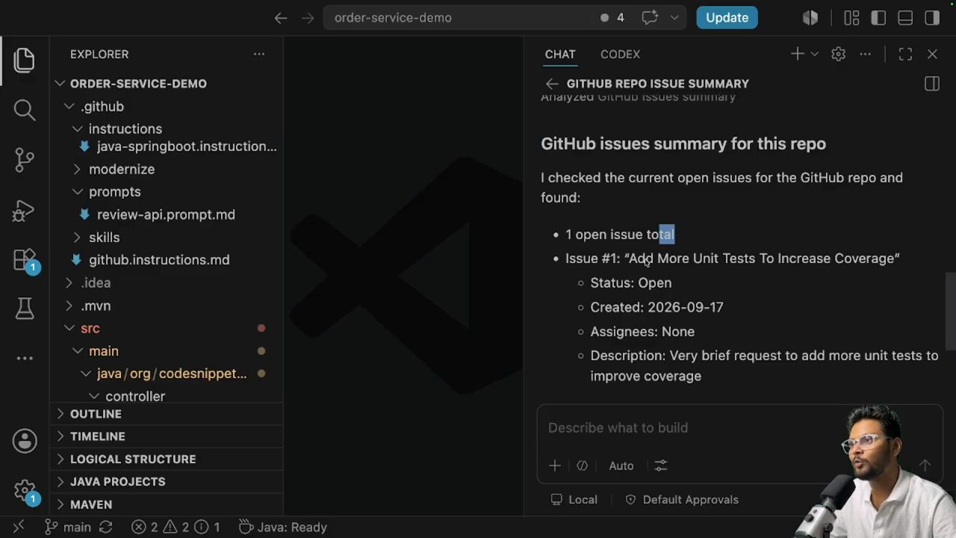
Task: Toggle the primary side bar layout button
Action: click(x=878, y=18)
